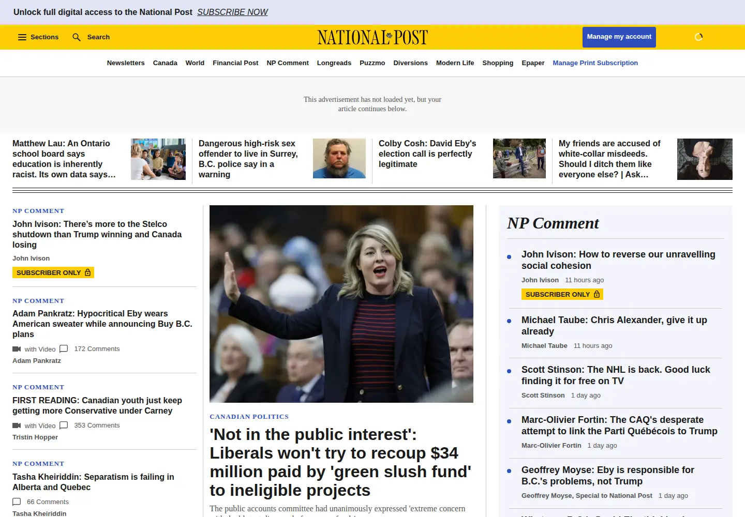Open Matthew Lau Ontario school board headline

coord(65,159)
